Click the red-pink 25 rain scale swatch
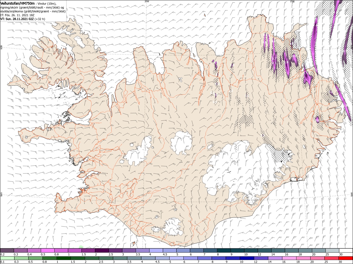This screenshot has width=353, height=264. click(331, 258)
